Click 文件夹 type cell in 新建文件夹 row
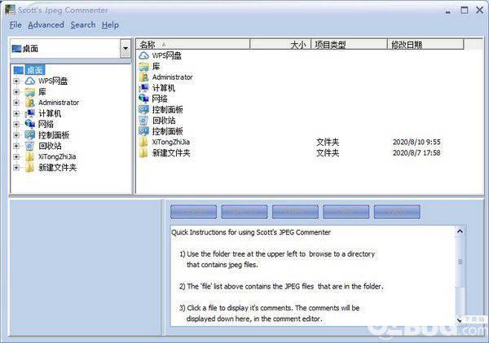Image resolution: width=489 pixels, height=343 pixels. tap(328, 153)
